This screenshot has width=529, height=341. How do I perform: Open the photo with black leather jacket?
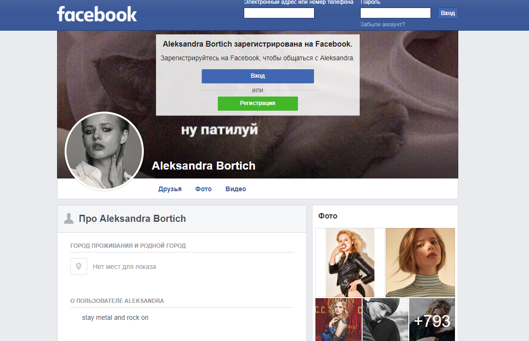pyautogui.click(x=350, y=262)
